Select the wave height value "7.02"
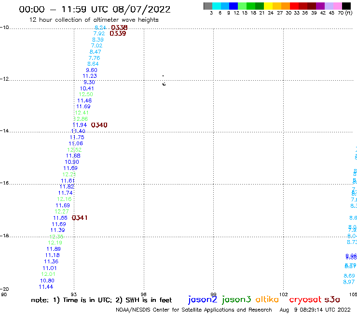This screenshot has width=357, height=314. [97, 45]
